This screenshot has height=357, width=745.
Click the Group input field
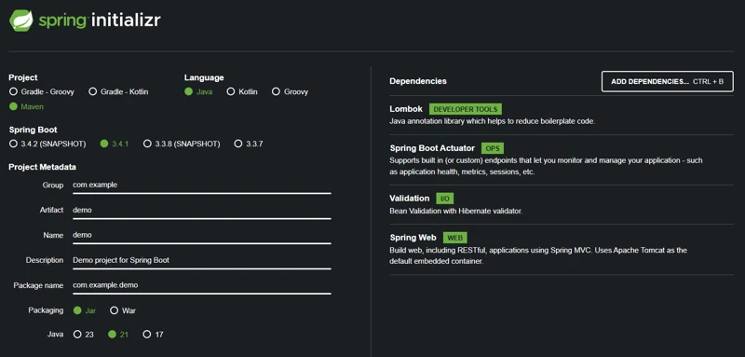[201, 185]
